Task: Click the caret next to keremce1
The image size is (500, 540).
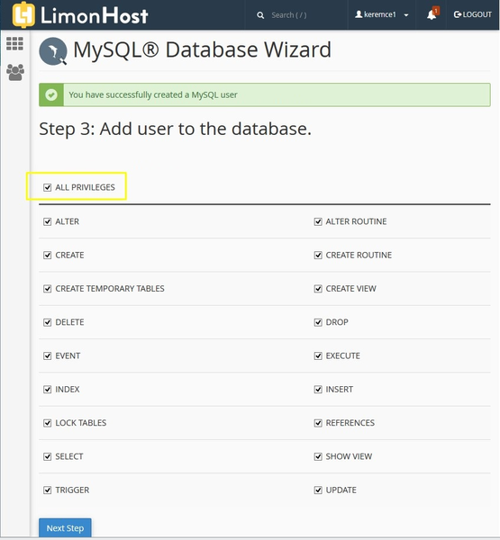Action: (406, 15)
